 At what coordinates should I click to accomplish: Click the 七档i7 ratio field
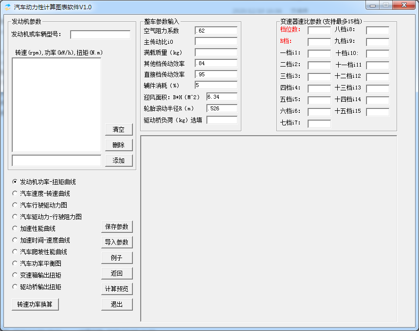tap(319, 123)
